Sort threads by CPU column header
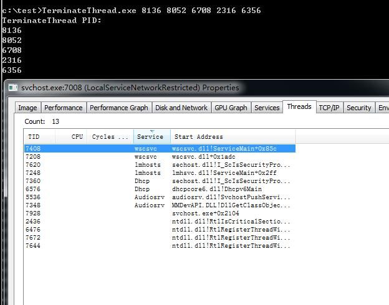The width and height of the screenshot is (389, 305). click(70, 137)
